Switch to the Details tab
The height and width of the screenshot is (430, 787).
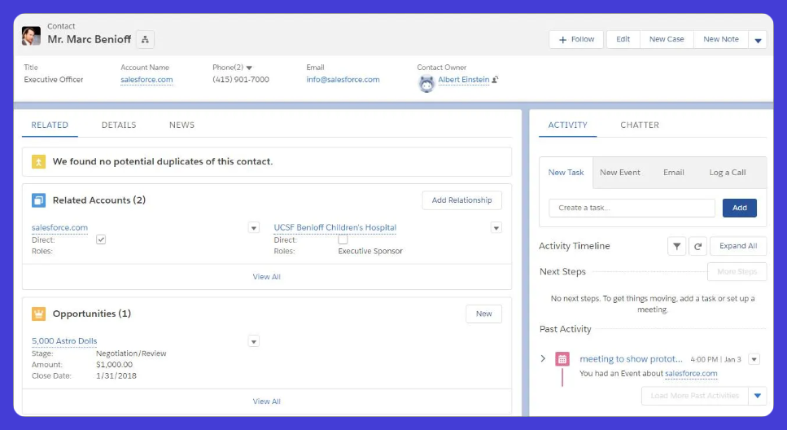tap(119, 125)
